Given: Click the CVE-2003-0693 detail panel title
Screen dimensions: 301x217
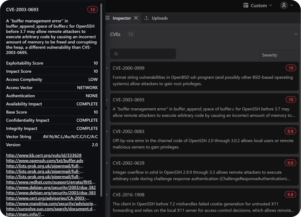Looking at the screenshot, I should pos(22,10).
